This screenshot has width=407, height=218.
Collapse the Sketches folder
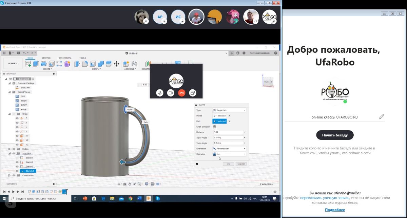[9, 153]
